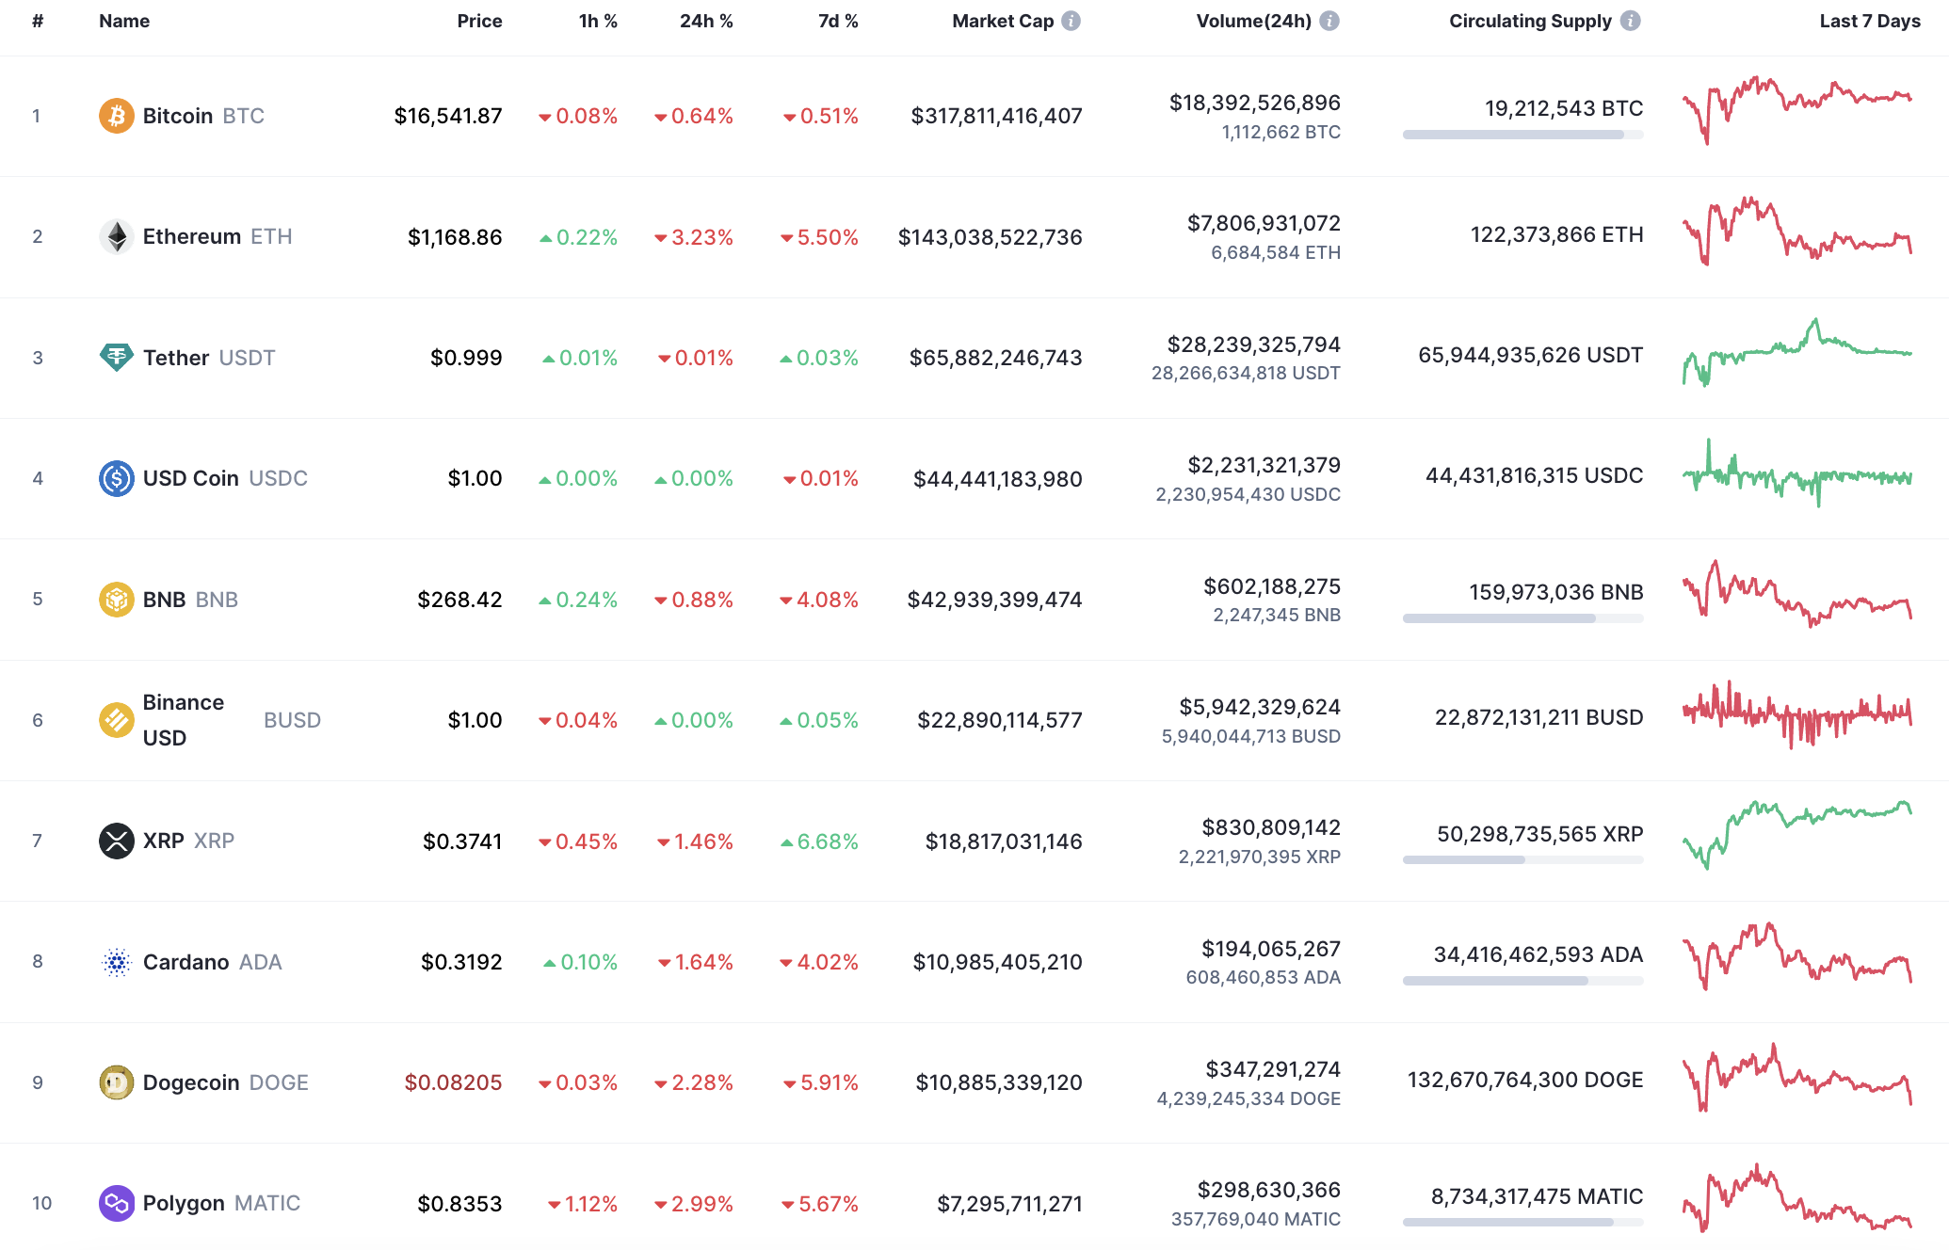This screenshot has height=1250, width=1949.
Task: Click the Tether USDT logo
Action: [x=116, y=358]
